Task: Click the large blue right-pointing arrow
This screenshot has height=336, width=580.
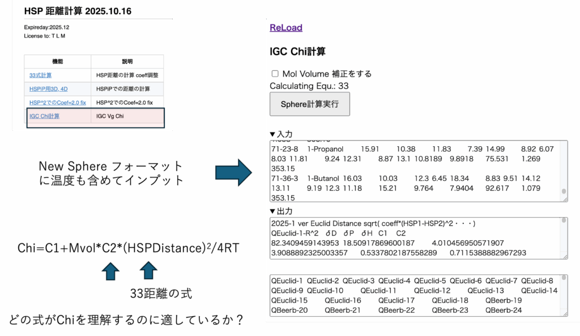Action: [x=234, y=172]
